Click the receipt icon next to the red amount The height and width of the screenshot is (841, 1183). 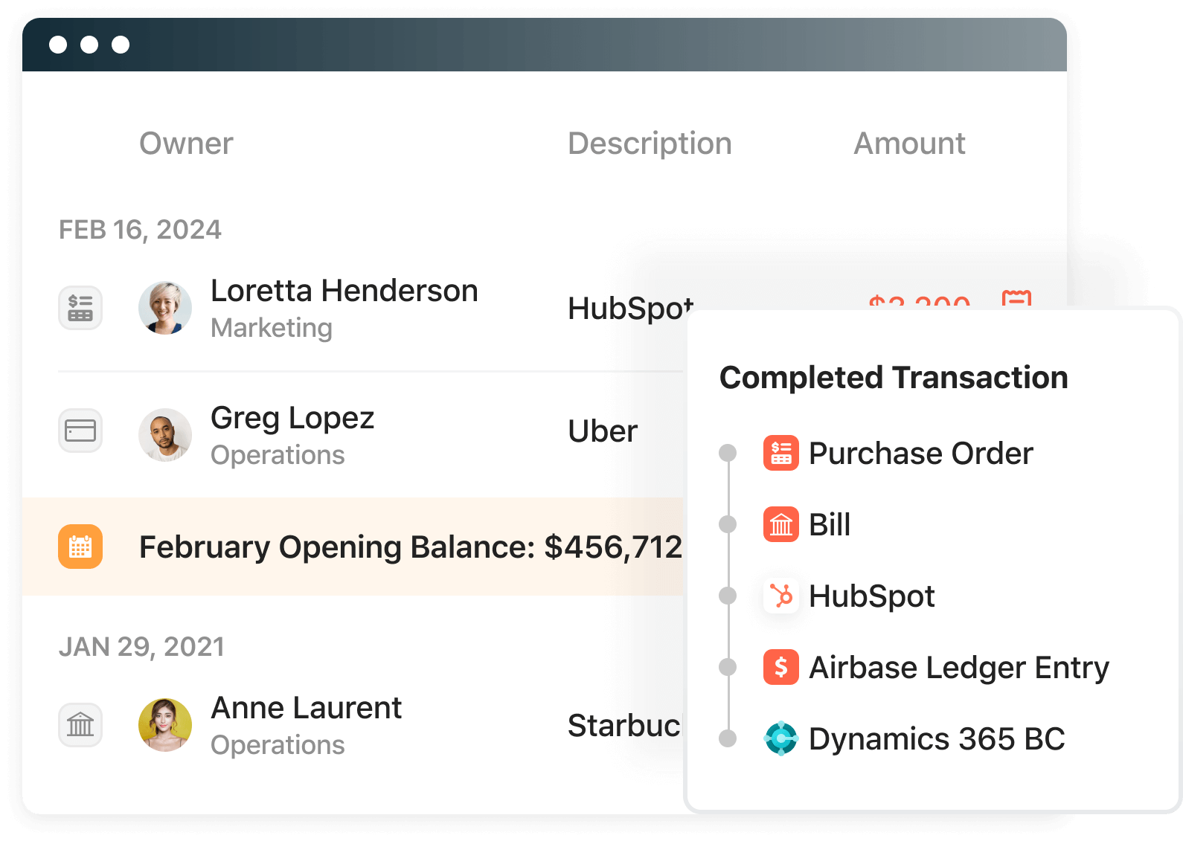pyautogui.click(x=1016, y=299)
